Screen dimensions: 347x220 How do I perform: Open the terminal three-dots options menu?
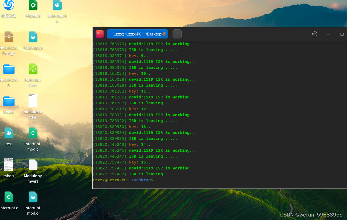point(315,34)
